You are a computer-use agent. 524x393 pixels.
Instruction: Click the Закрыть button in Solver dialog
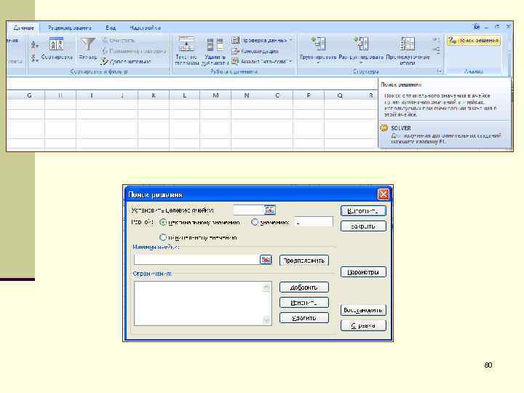tap(363, 226)
